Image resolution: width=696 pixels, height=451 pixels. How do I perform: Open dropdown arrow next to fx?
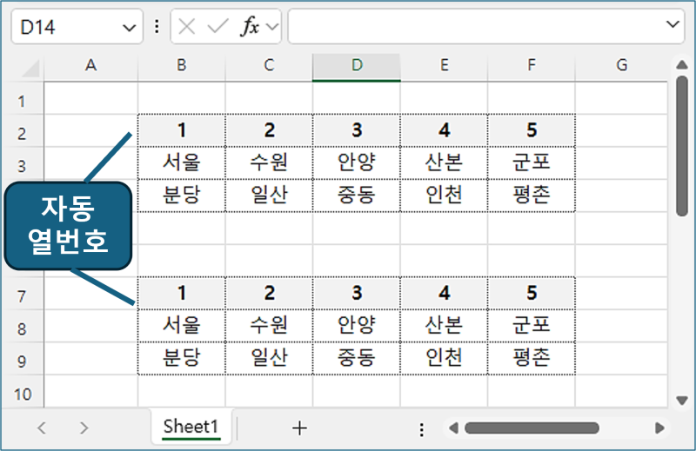coord(271,27)
